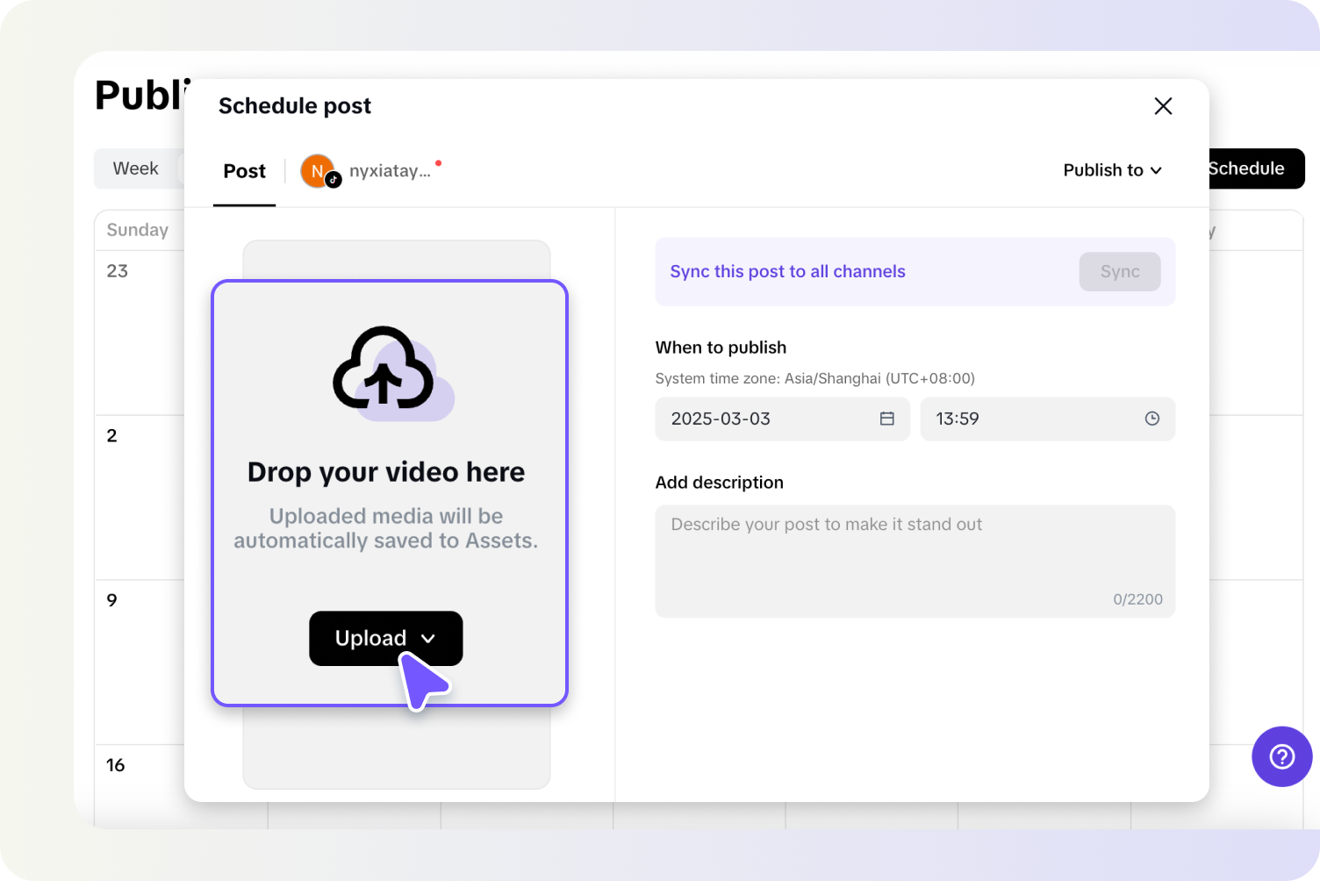The width and height of the screenshot is (1320, 881).
Task: Switch to the Post tab
Action: coord(244,171)
